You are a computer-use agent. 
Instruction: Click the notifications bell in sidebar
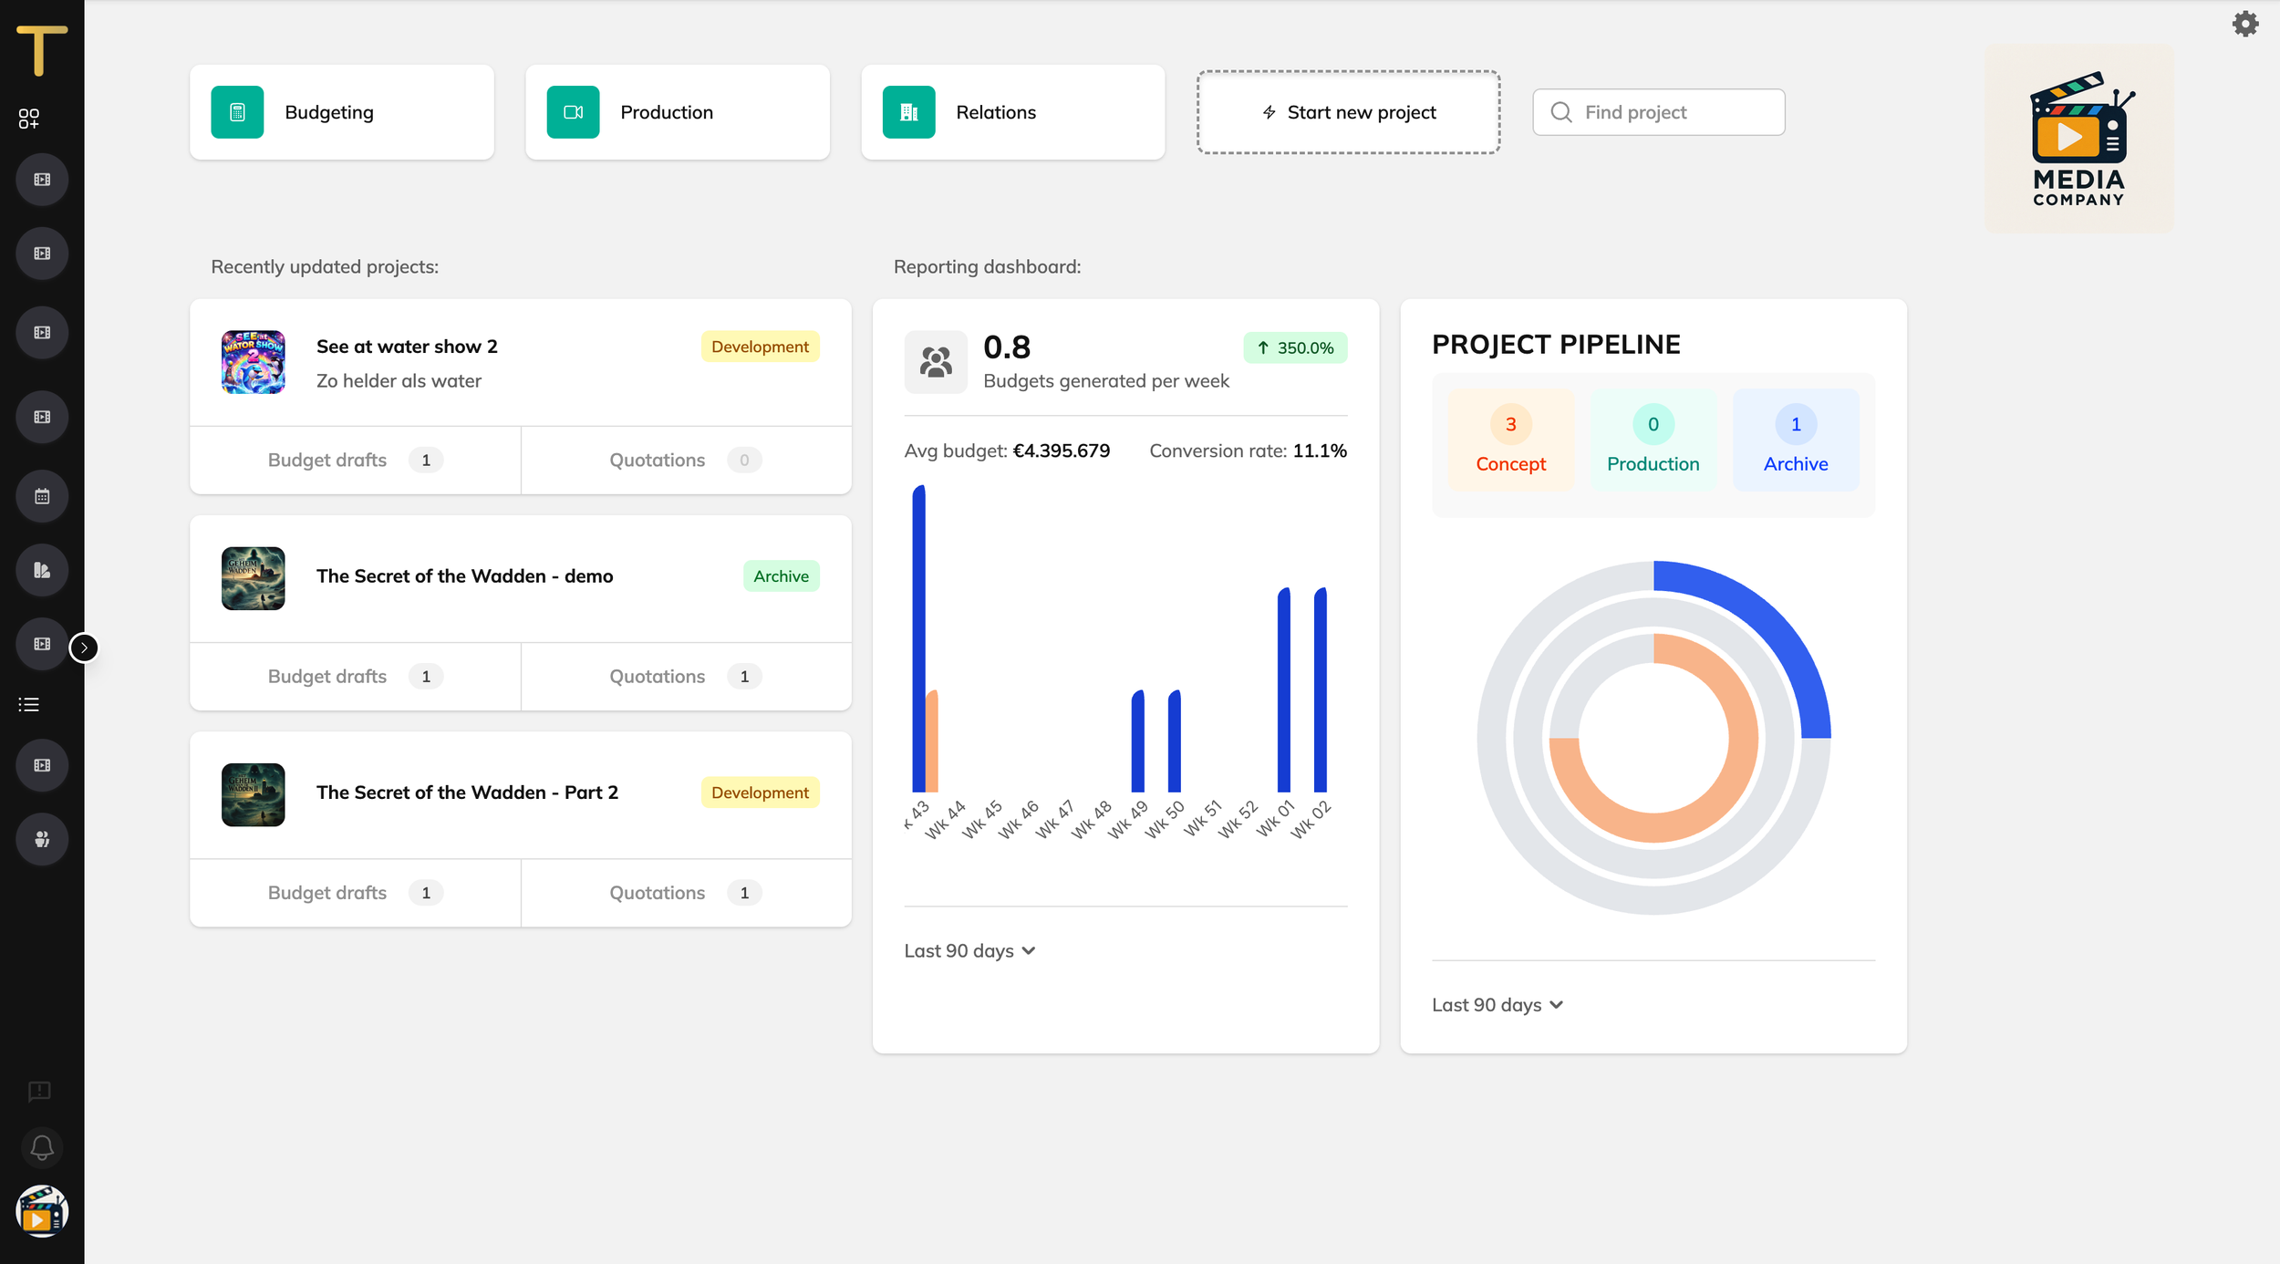[41, 1147]
